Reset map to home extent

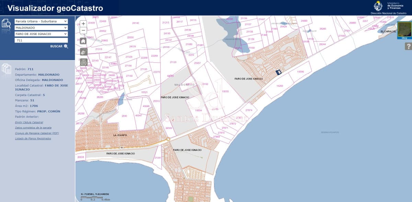(83, 41)
